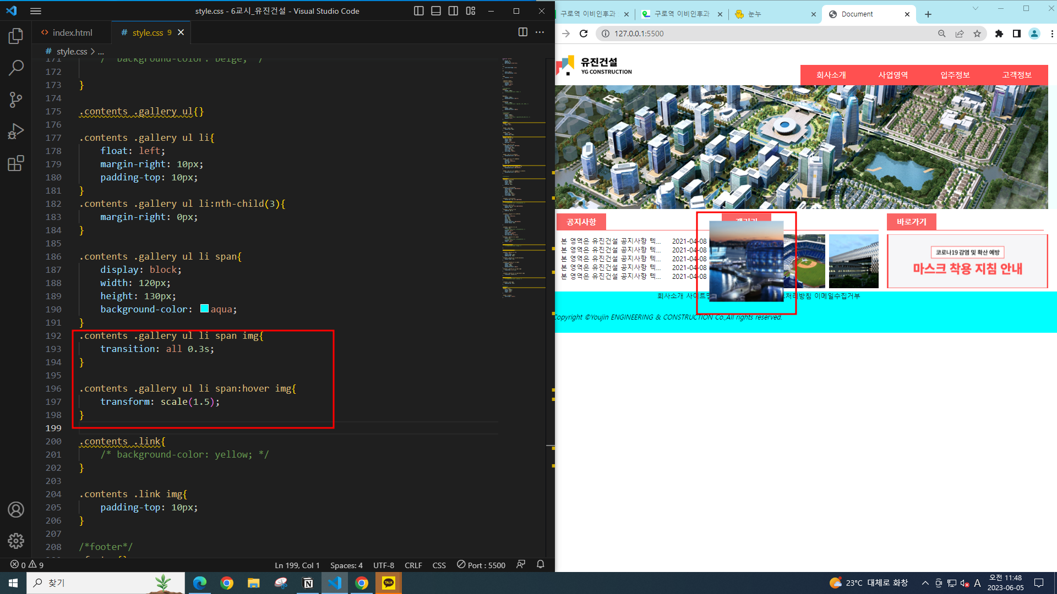Click the Manage gear icon
Image resolution: width=1057 pixels, height=594 pixels.
(16, 541)
